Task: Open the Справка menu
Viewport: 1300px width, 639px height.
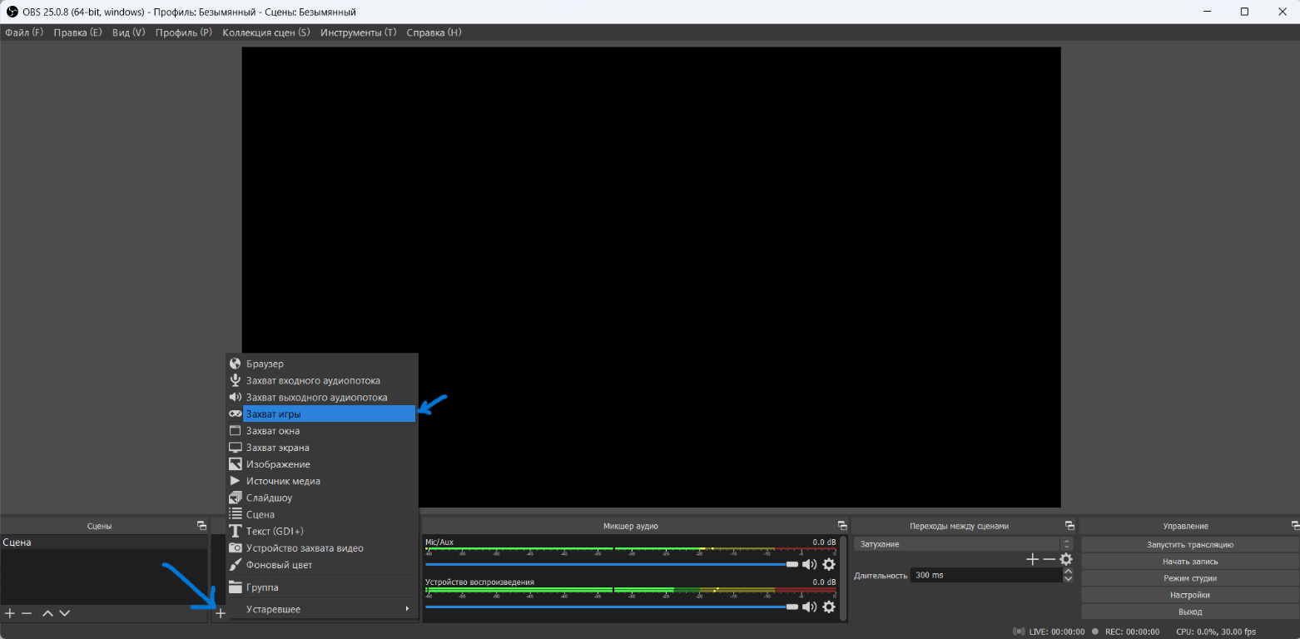Action: tap(434, 32)
